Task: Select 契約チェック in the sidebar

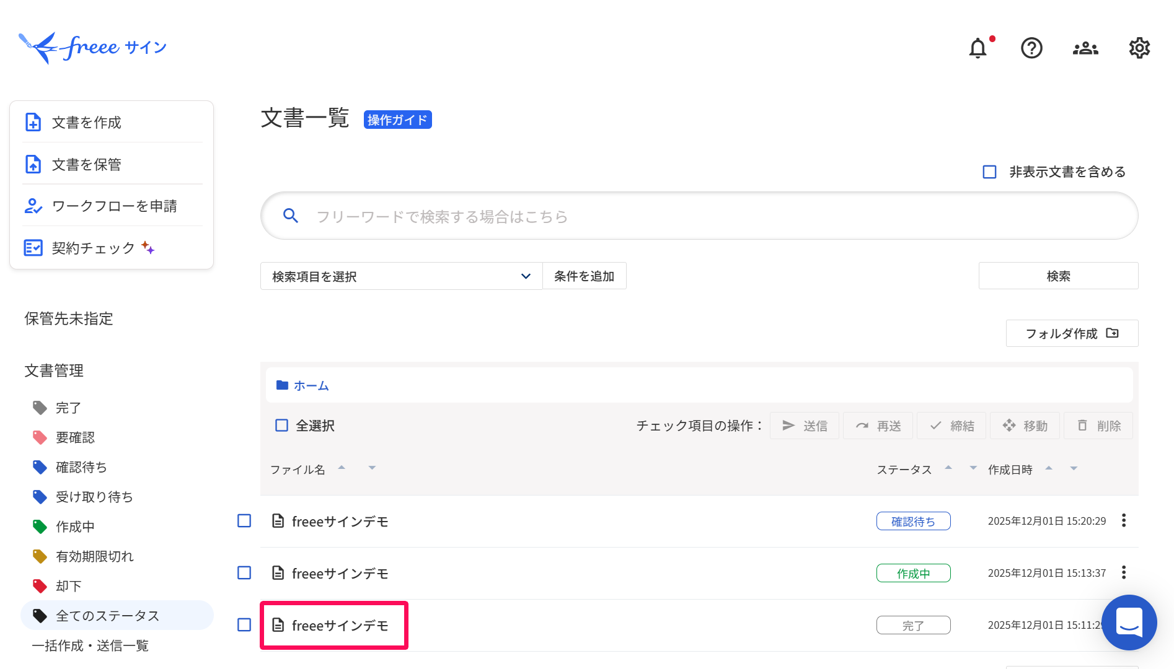Action: pos(112,248)
